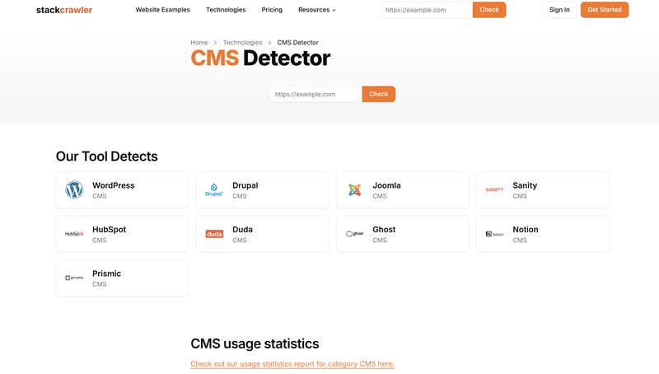Screen dimensions: 659x374
Task: Open the CMS usage statistics report link
Action: click(292, 364)
